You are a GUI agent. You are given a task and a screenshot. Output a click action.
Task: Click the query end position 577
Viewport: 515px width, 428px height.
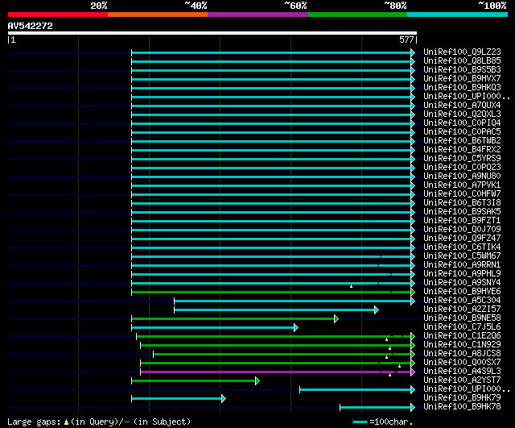click(406, 39)
